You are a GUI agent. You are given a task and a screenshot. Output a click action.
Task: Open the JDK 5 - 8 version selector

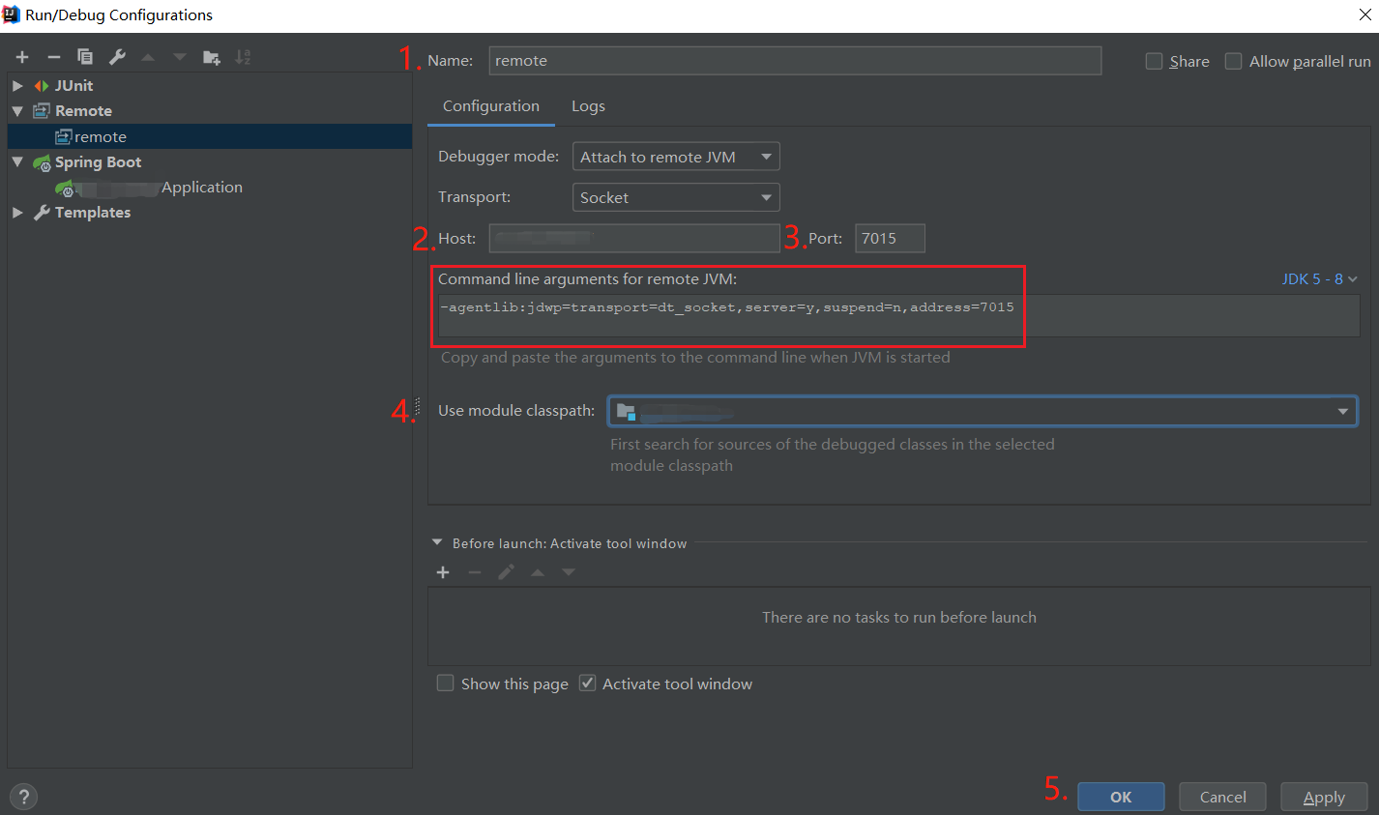tap(1319, 279)
